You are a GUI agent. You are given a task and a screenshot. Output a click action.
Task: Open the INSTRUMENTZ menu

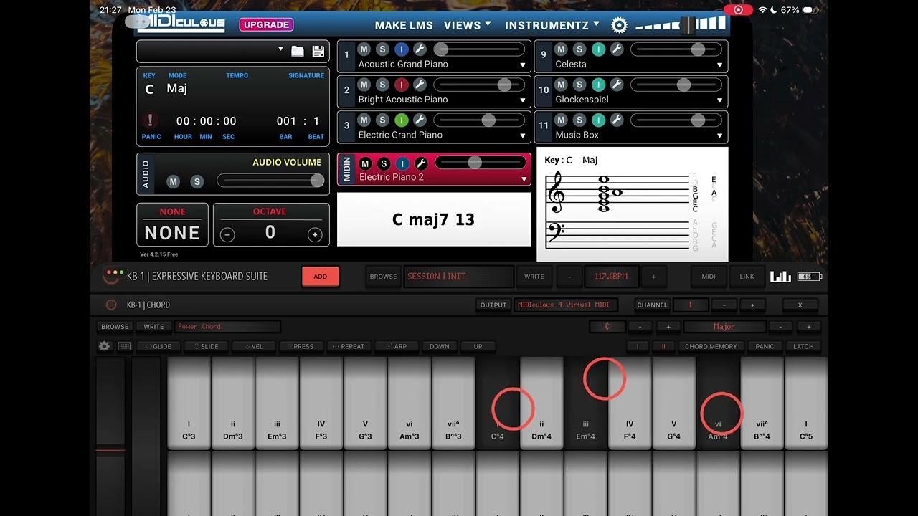tap(552, 25)
